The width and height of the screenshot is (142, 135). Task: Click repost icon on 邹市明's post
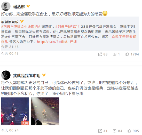point(100,131)
